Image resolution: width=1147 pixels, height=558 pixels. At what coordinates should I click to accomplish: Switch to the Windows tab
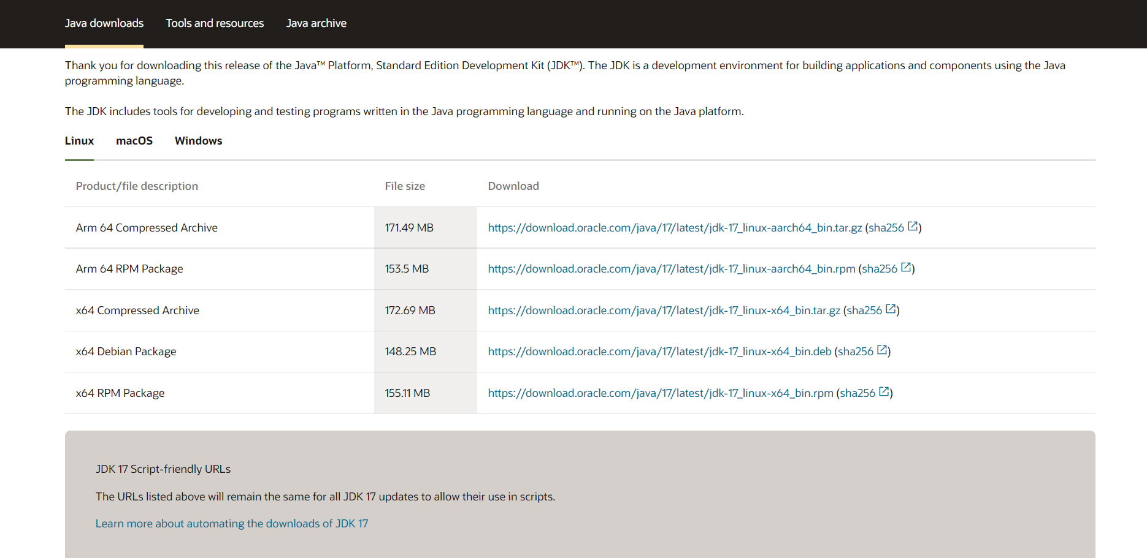[x=198, y=141]
